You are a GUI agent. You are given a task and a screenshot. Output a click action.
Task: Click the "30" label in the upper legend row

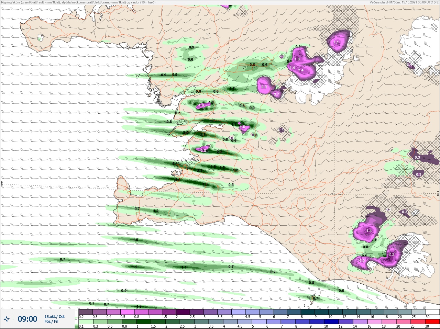(428, 317)
